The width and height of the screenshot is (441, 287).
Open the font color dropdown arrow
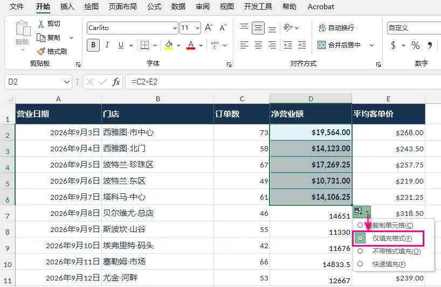201,45
